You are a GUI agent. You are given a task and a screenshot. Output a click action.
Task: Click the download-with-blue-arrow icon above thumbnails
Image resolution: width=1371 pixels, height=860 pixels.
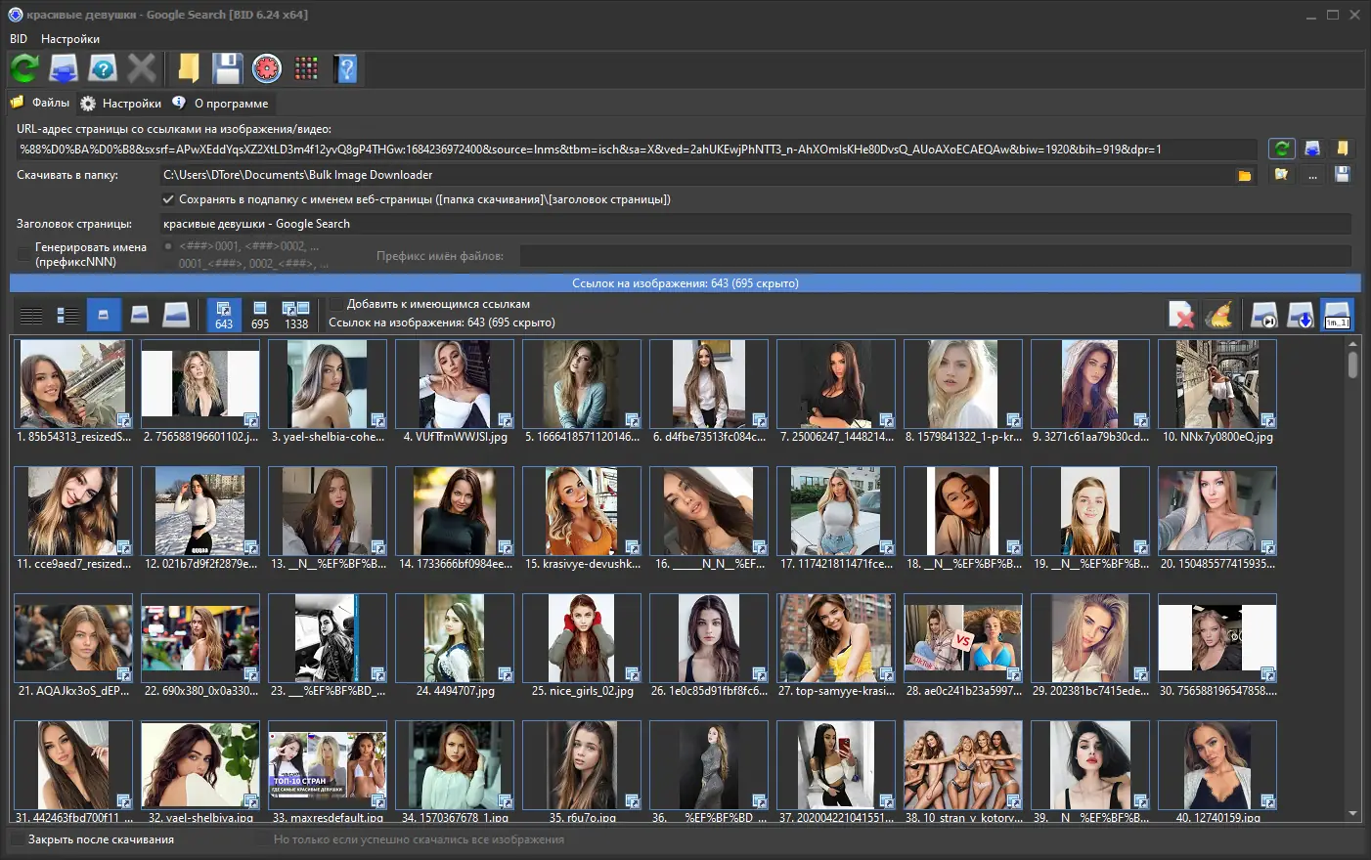tap(1301, 315)
